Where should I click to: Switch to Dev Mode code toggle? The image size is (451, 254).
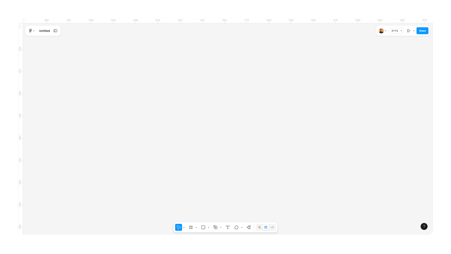pyautogui.click(x=272, y=227)
